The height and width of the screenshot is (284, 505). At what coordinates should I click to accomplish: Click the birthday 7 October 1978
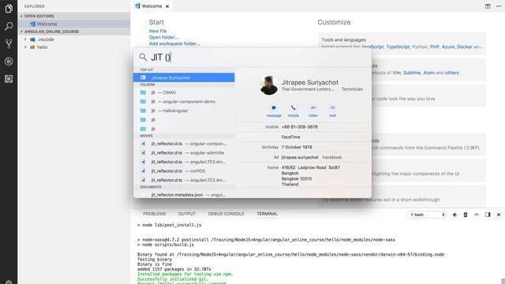click(x=297, y=148)
